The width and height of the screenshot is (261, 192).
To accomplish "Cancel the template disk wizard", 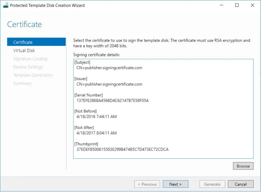I will [x=240, y=184].
